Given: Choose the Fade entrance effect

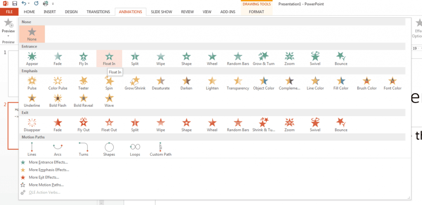Looking at the screenshot, I should (x=58, y=58).
